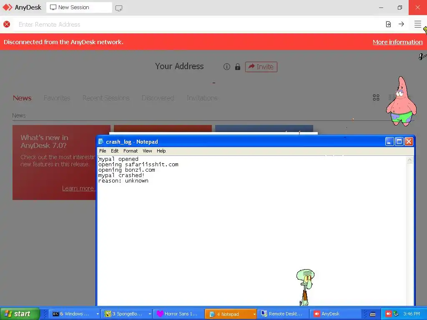This screenshot has width=427, height=320.
Task: Expand the Windows taskbar group dropdown arrow
Action: pyautogui.click(x=98, y=314)
